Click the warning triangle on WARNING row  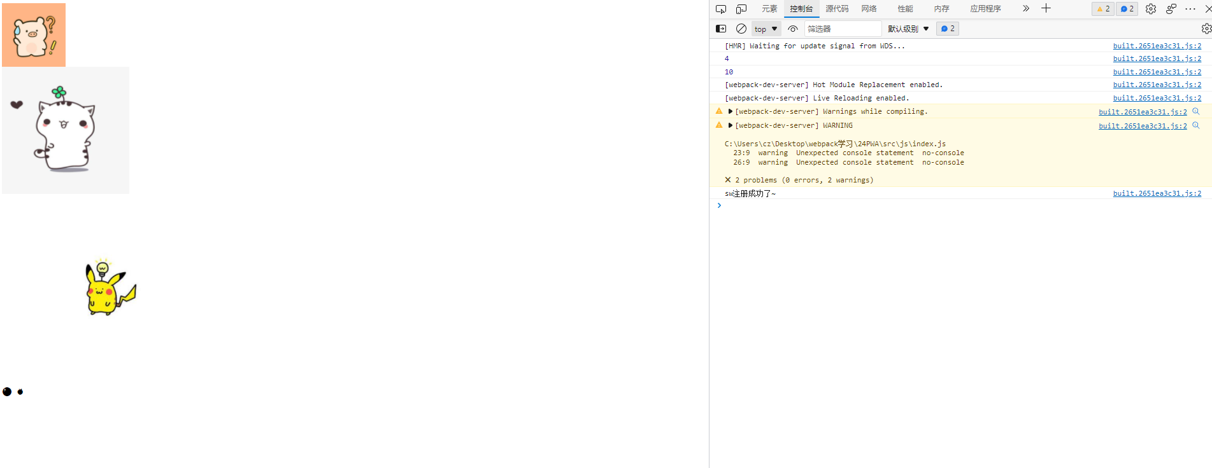(x=719, y=125)
